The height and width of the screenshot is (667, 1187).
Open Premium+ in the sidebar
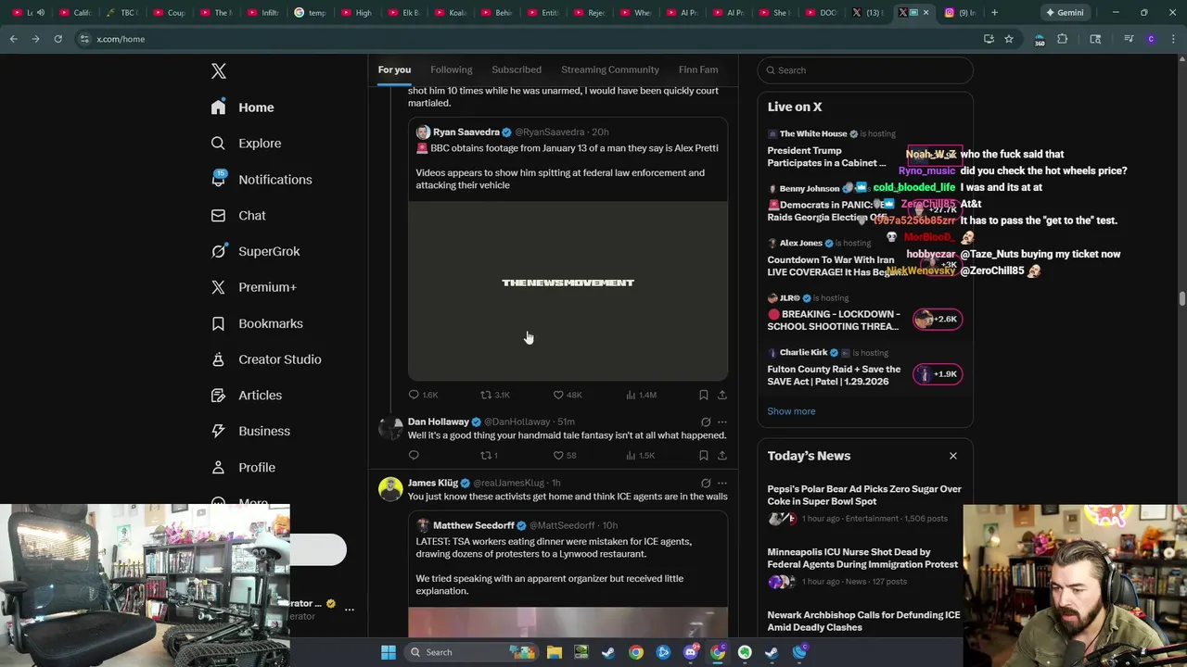click(253, 287)
